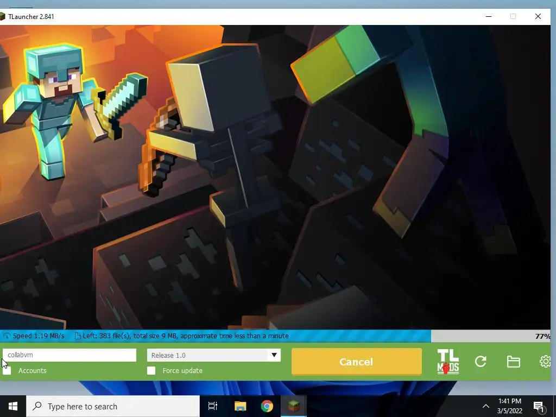This screenshot has height=417, width=556.
Task: Launch Google Chrome from the taskbar
Action: [267, 406]
